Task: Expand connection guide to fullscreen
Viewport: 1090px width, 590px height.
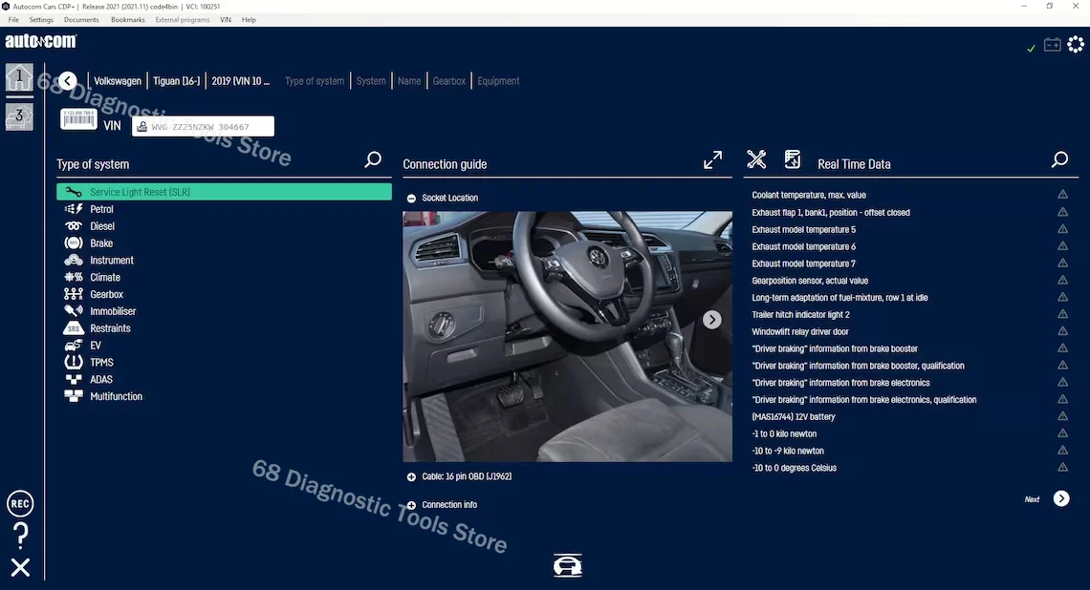Action: click(712, 160)
